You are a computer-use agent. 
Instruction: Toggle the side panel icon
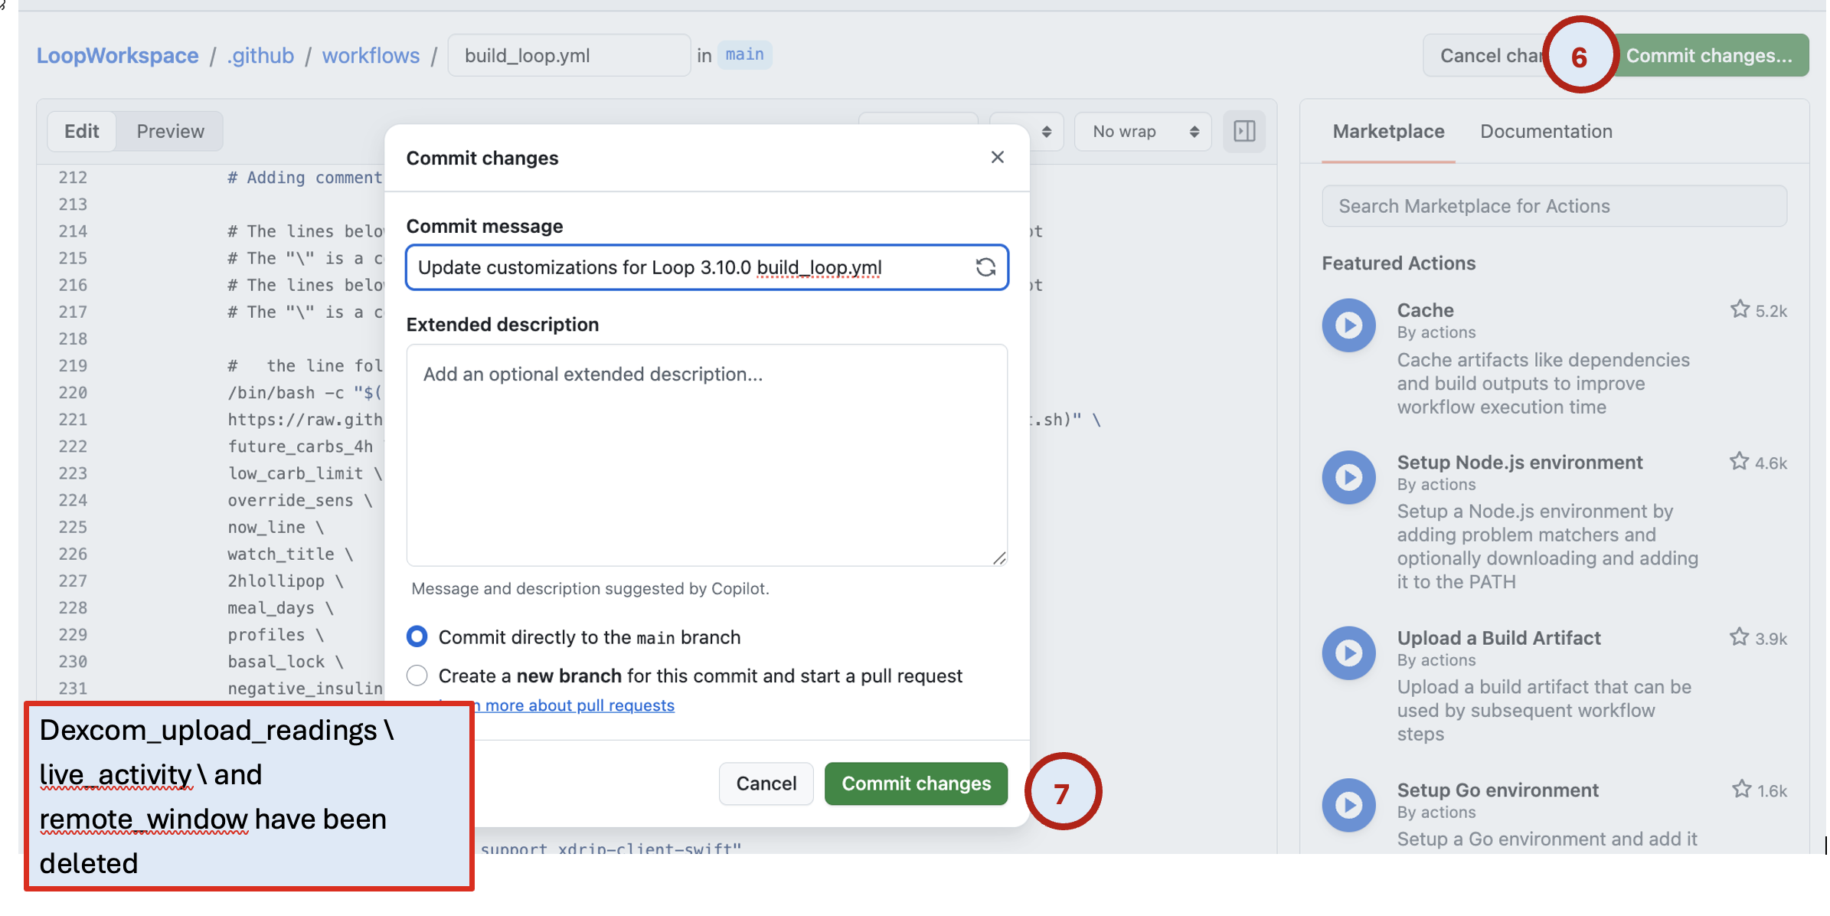(x=1244, y=131)
